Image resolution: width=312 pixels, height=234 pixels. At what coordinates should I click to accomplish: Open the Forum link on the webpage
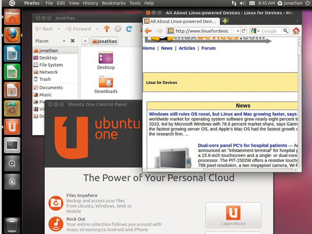[x=208, y=48]
